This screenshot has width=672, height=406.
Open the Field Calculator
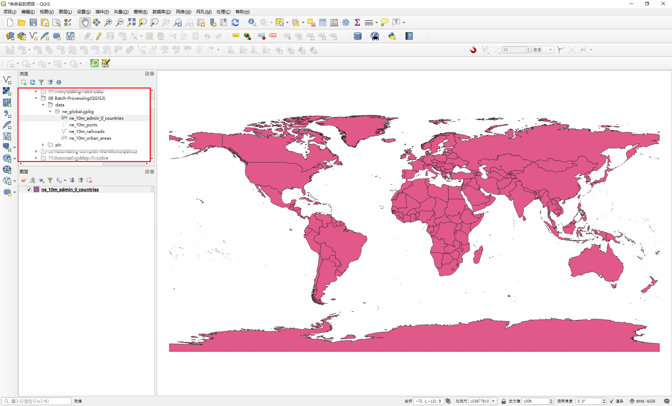(x=334, y=22)
